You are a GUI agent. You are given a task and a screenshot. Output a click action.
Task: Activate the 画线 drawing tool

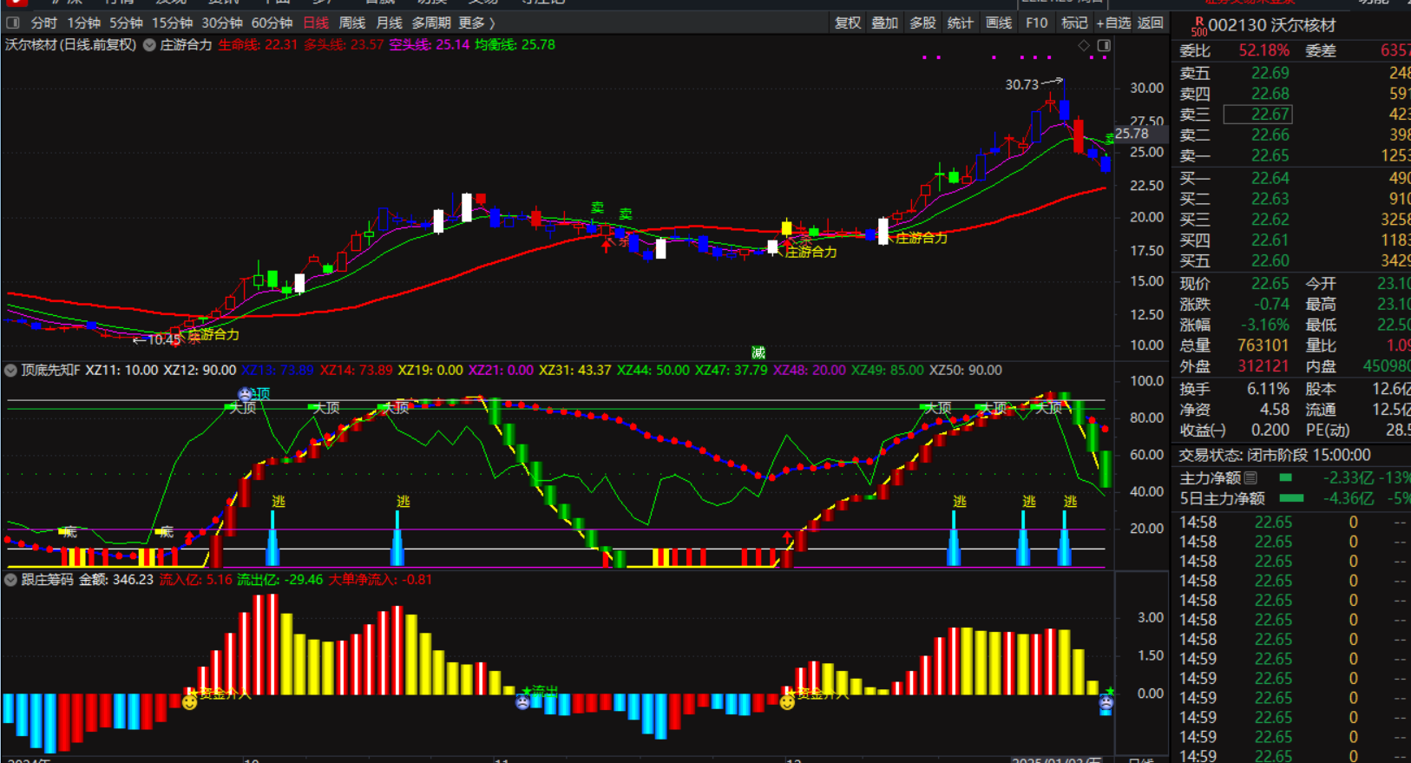point(999,23)
